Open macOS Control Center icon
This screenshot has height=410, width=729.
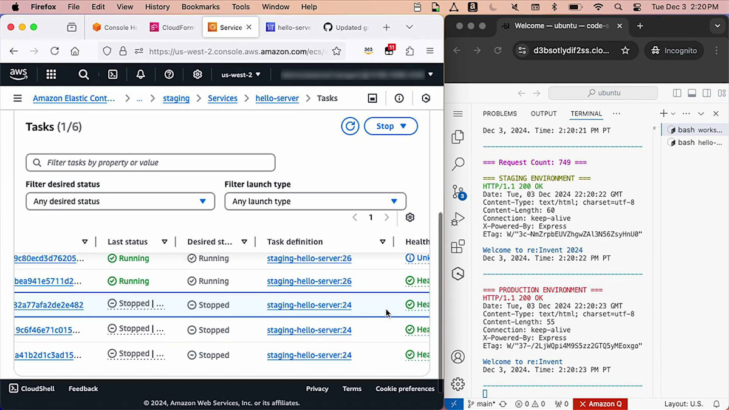pos(637,7)
